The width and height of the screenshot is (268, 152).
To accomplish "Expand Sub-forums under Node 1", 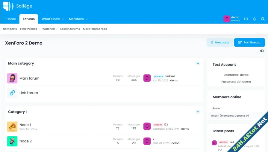I will [28, 129].
